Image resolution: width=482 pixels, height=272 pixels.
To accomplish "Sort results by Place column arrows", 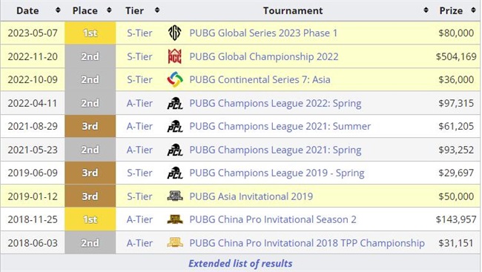I will 109,10.
